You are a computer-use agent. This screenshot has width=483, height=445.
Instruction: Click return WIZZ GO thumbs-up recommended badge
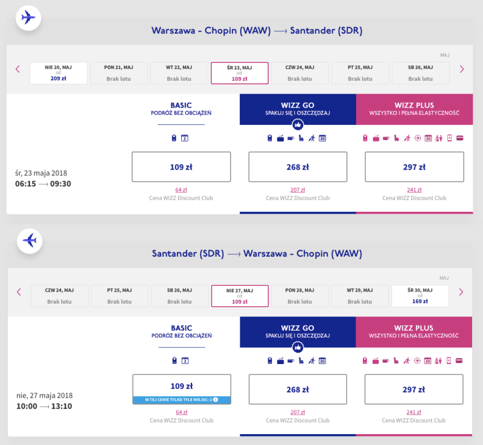pyautogui.click(x=298, y=347)
